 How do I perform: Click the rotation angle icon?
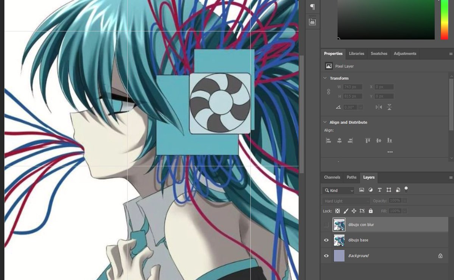click(338, 107)
